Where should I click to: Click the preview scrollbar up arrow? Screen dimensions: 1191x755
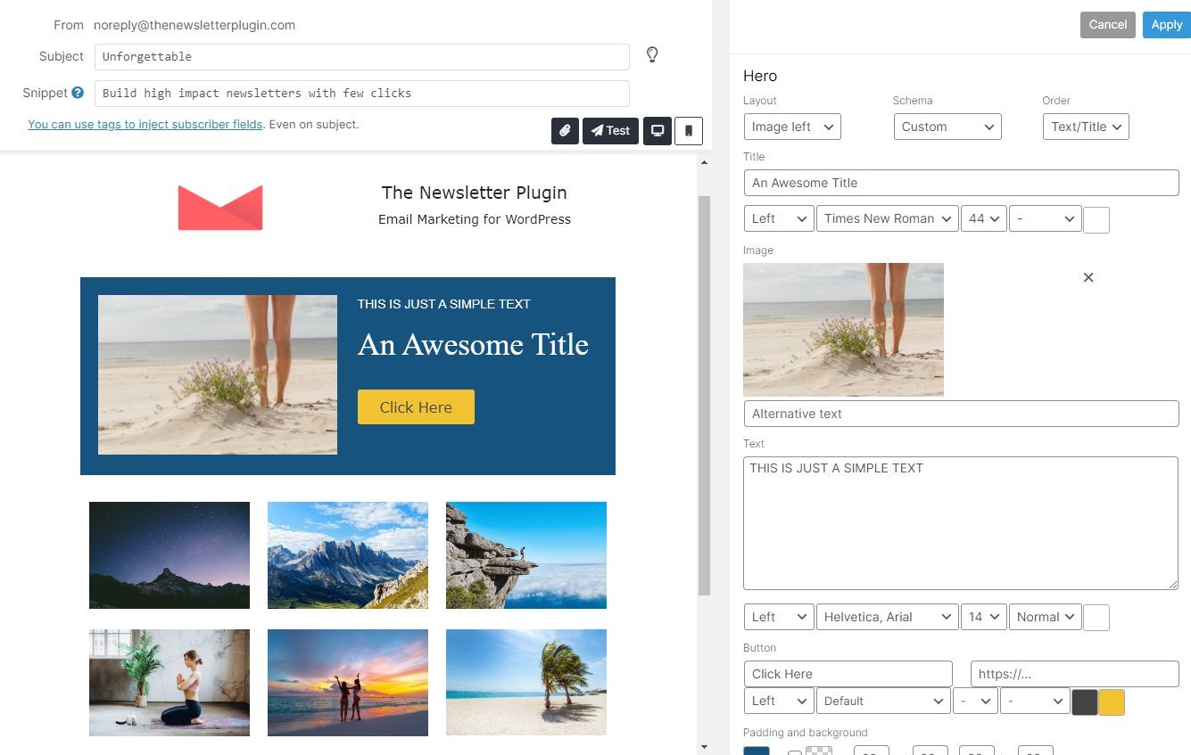[704, 162]
